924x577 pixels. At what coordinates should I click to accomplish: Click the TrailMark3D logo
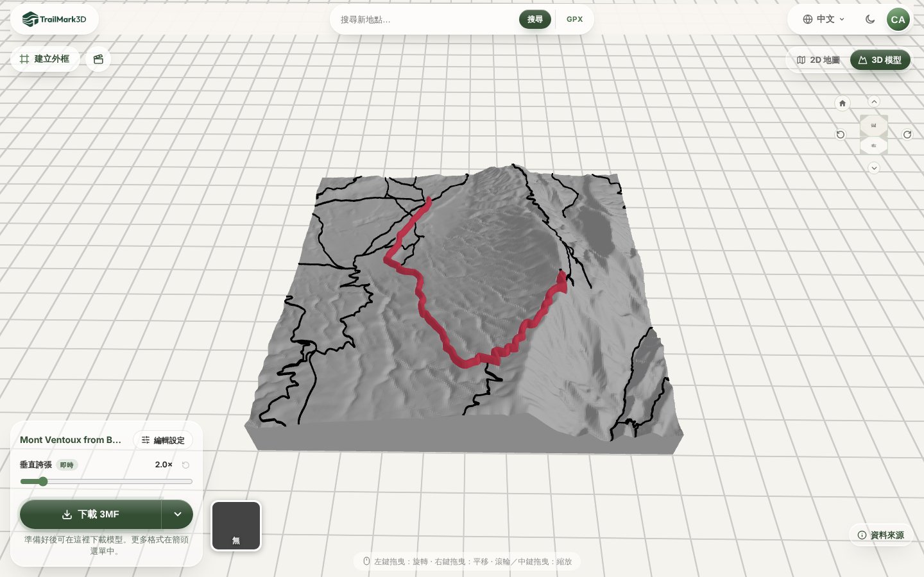tap(54, 19)
